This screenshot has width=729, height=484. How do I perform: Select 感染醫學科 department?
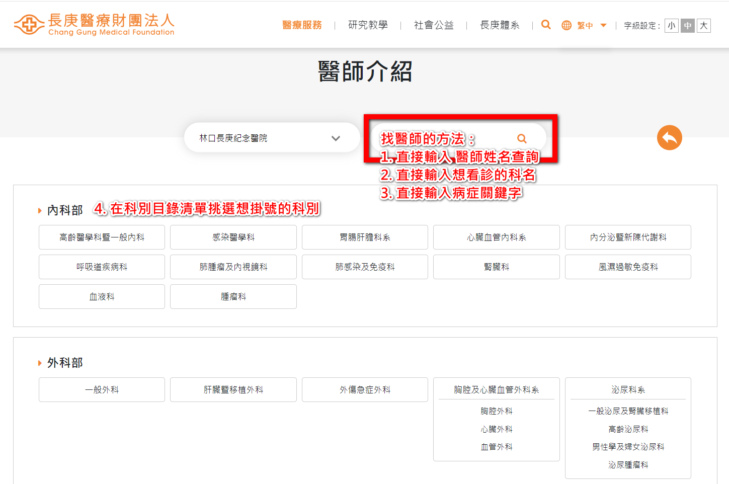(x=233, y=237)
